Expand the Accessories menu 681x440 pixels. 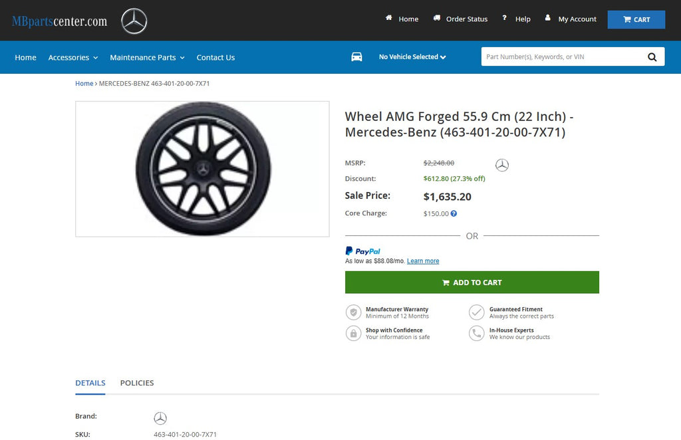(x=72, y=58)
